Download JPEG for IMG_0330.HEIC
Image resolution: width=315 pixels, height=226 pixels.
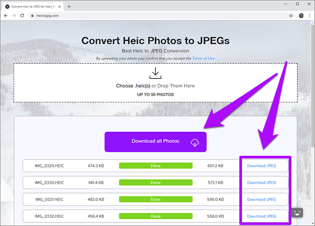(x=262, y=183)
